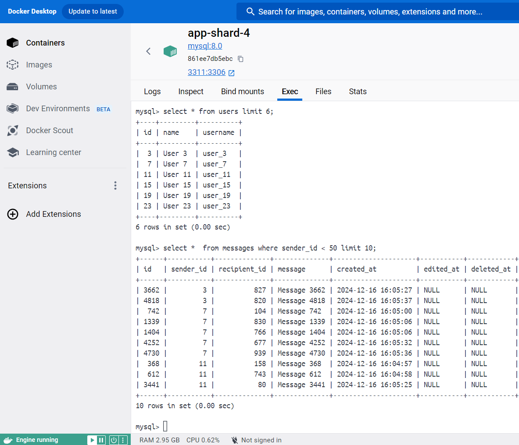The height and width of the screenshot is (445, 519).
Task: Resume the Docker engine with play button
Action: point(92,440)
